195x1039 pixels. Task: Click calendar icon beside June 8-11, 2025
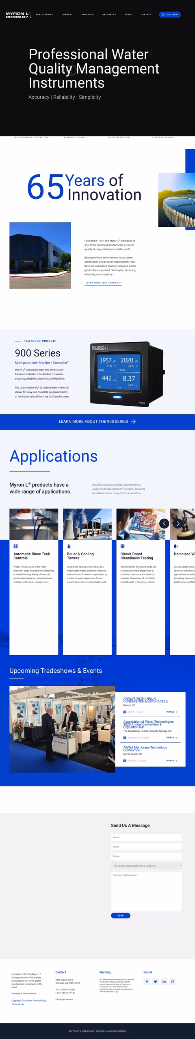tap(125, 712)
